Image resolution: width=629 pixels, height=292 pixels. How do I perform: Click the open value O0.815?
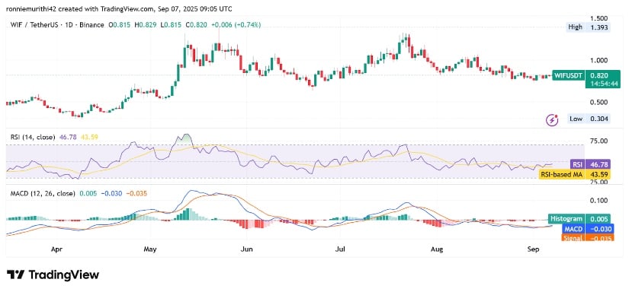pos(119,25)
